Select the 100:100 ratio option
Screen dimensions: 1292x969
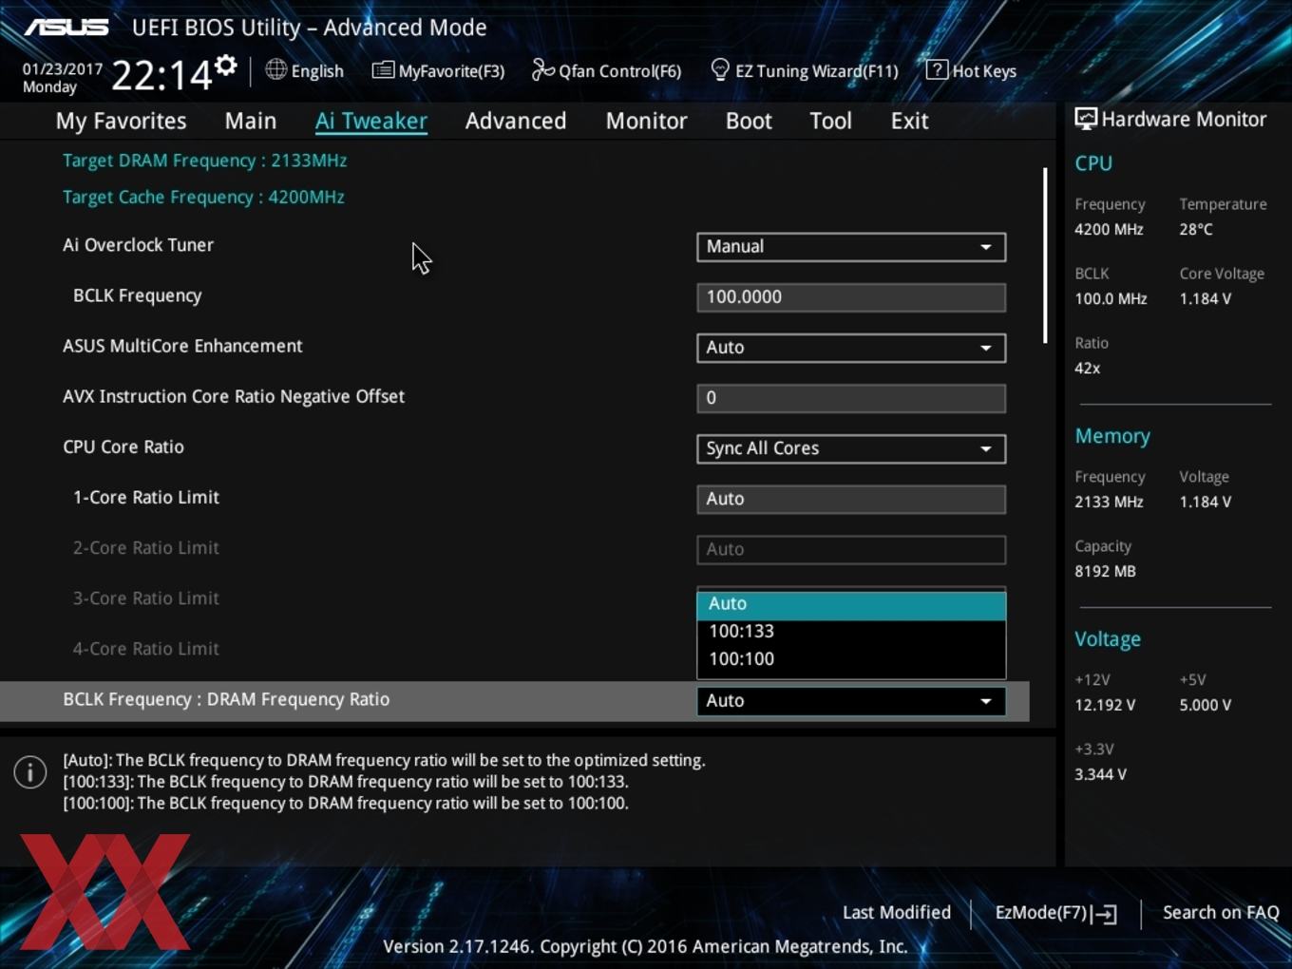click(851, 659)
